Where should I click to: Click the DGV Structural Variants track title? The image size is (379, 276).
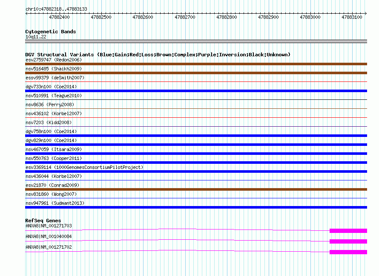click(158, 55)
